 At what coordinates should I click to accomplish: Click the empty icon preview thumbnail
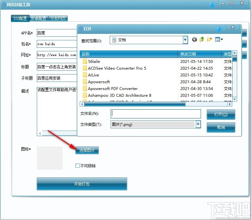click(50, 158)
